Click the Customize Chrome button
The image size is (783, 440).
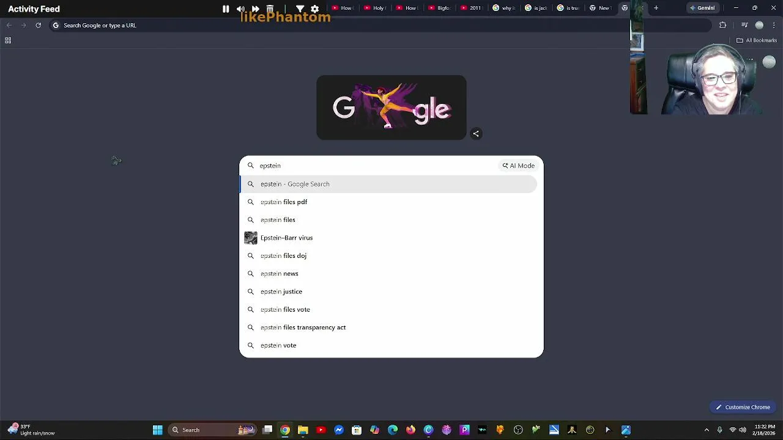coord(743,407)
